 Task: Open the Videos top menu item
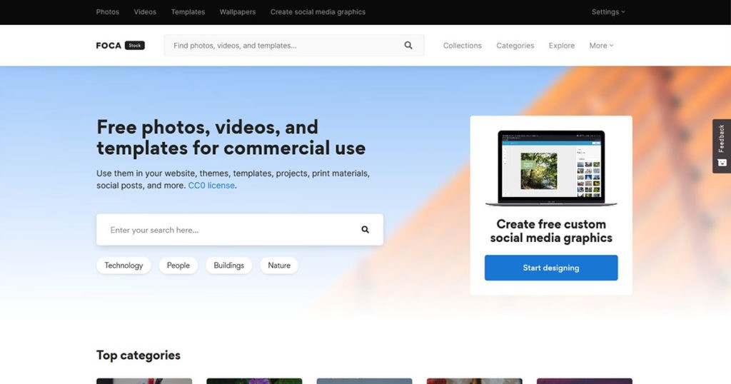[x=145, y=12]
